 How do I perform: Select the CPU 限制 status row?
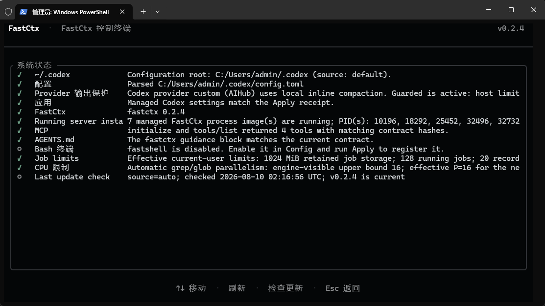click(268, 168)
